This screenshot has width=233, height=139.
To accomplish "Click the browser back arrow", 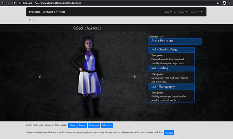I will pos(3,3).
